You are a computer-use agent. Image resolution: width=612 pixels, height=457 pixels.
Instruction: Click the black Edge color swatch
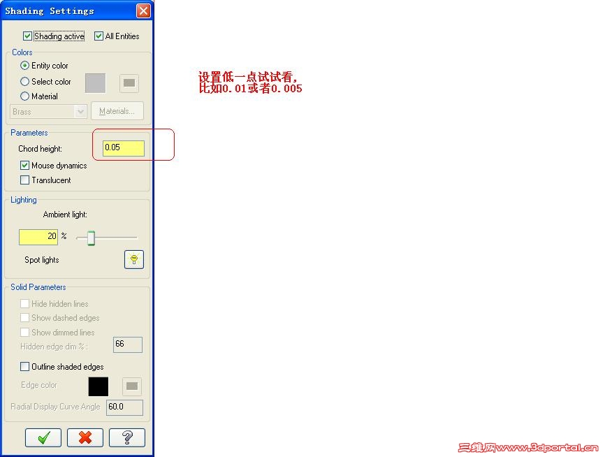click(x=99, y=386)
